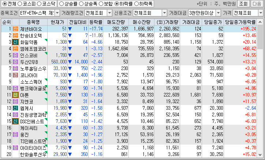Click the 신 badge next to 아톤
Viewport: 265px width, 160px height.
(15, 95)
